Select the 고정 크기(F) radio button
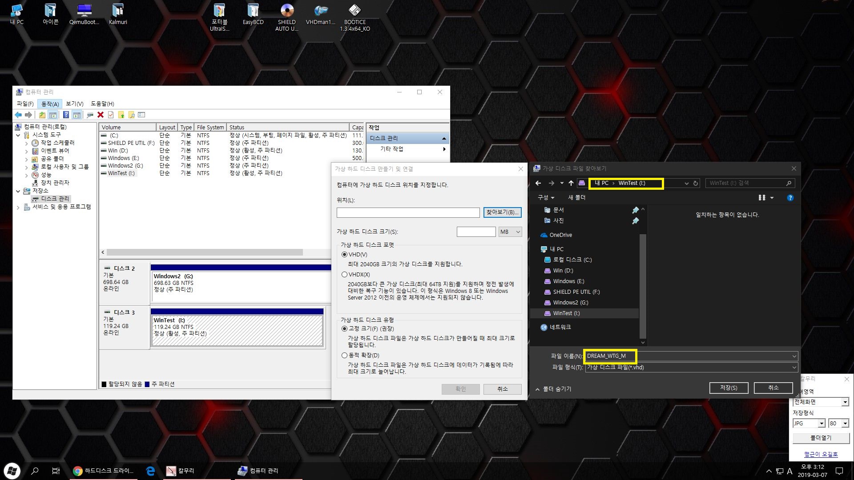 (x=344, y=329)
